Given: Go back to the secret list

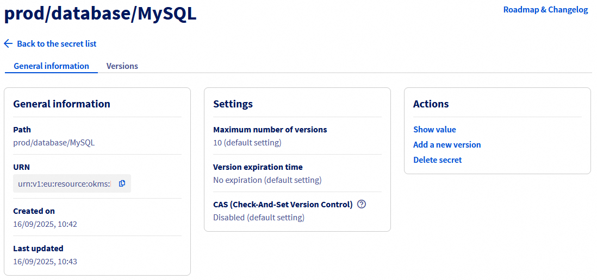Looking at the screenshot, I should [x=57, y=43].
